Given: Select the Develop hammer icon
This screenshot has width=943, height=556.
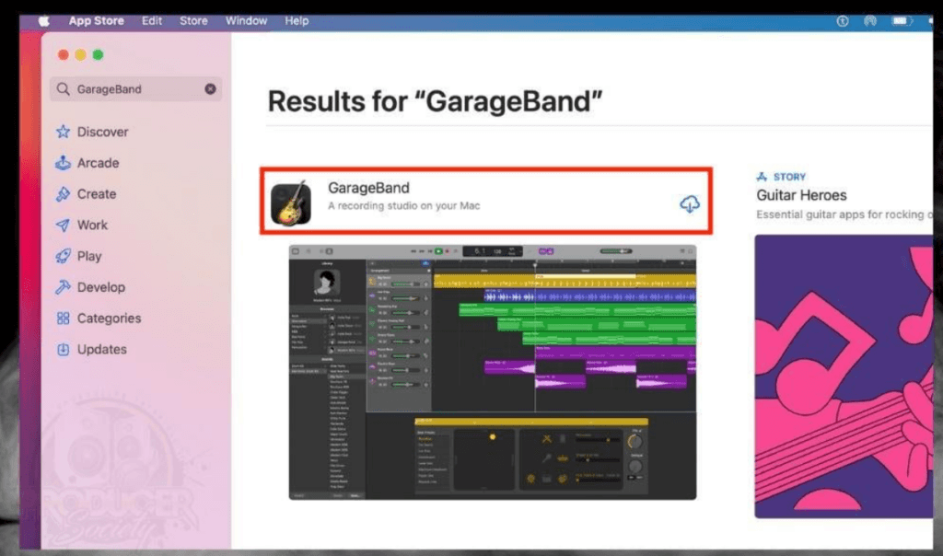Looking at the screenshot, I should [x=64, y=287].
